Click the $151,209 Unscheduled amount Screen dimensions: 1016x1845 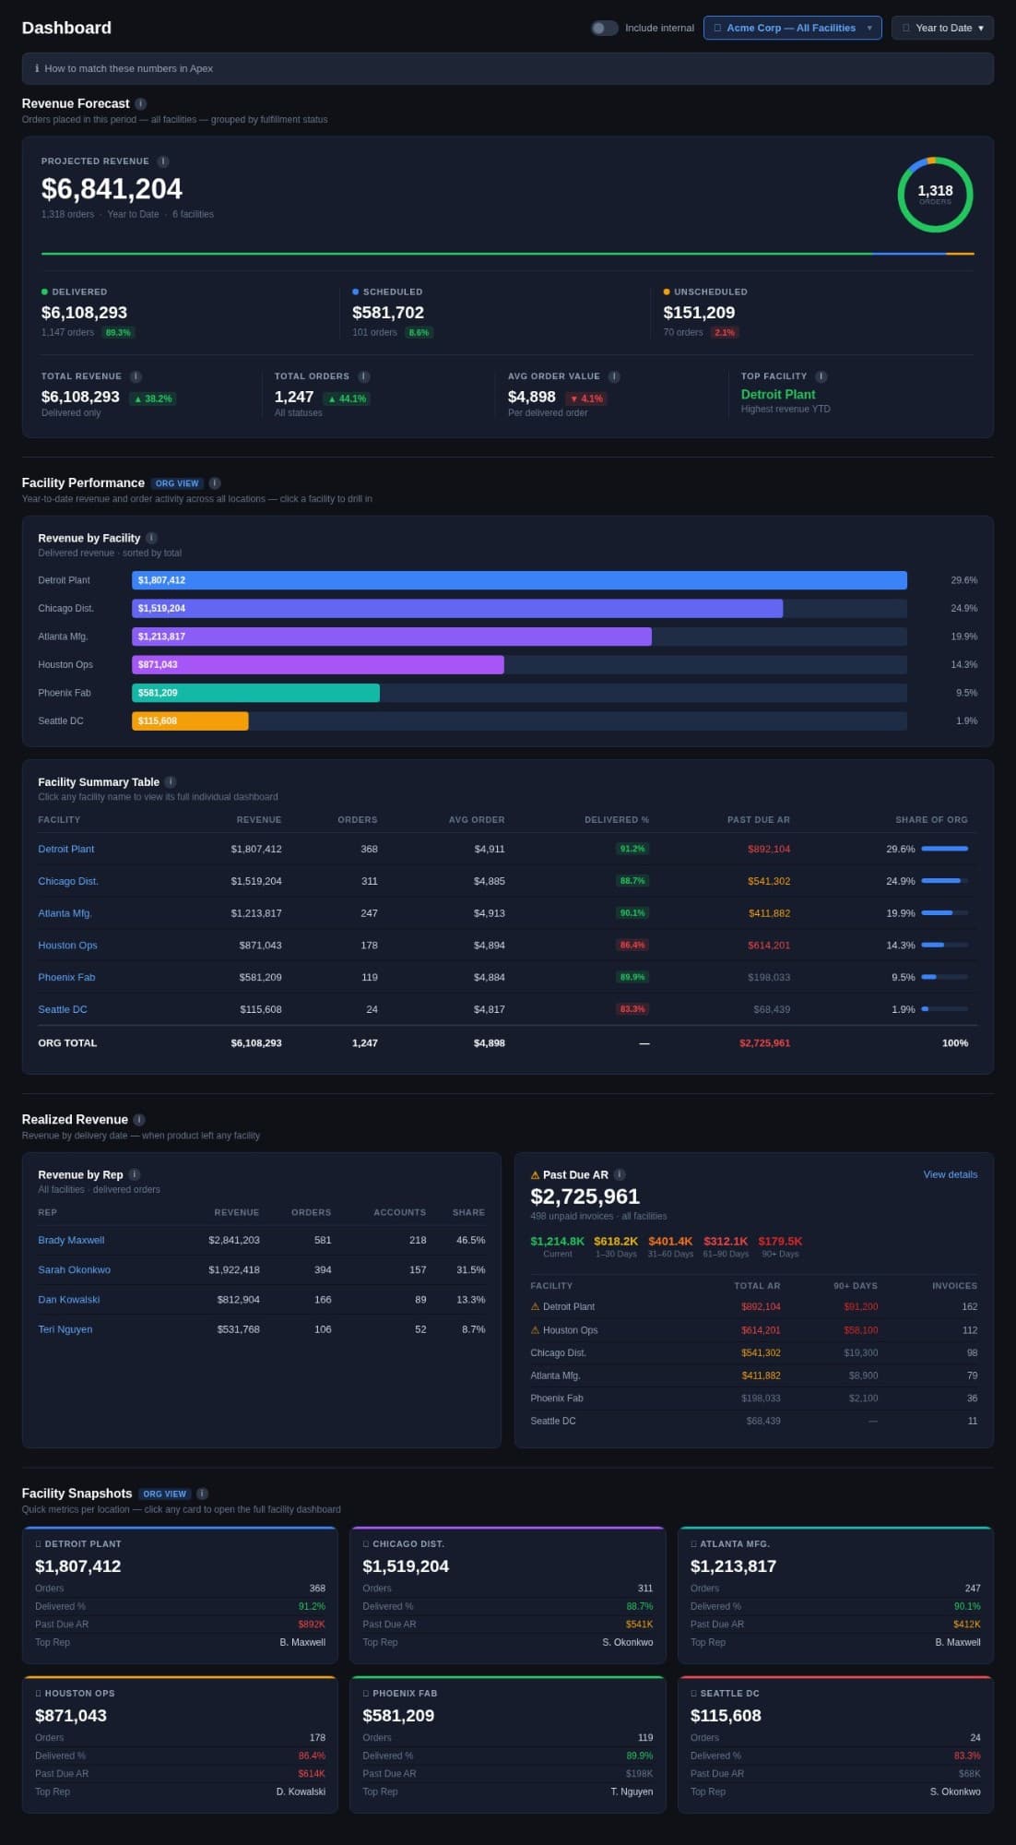[699, 313]
